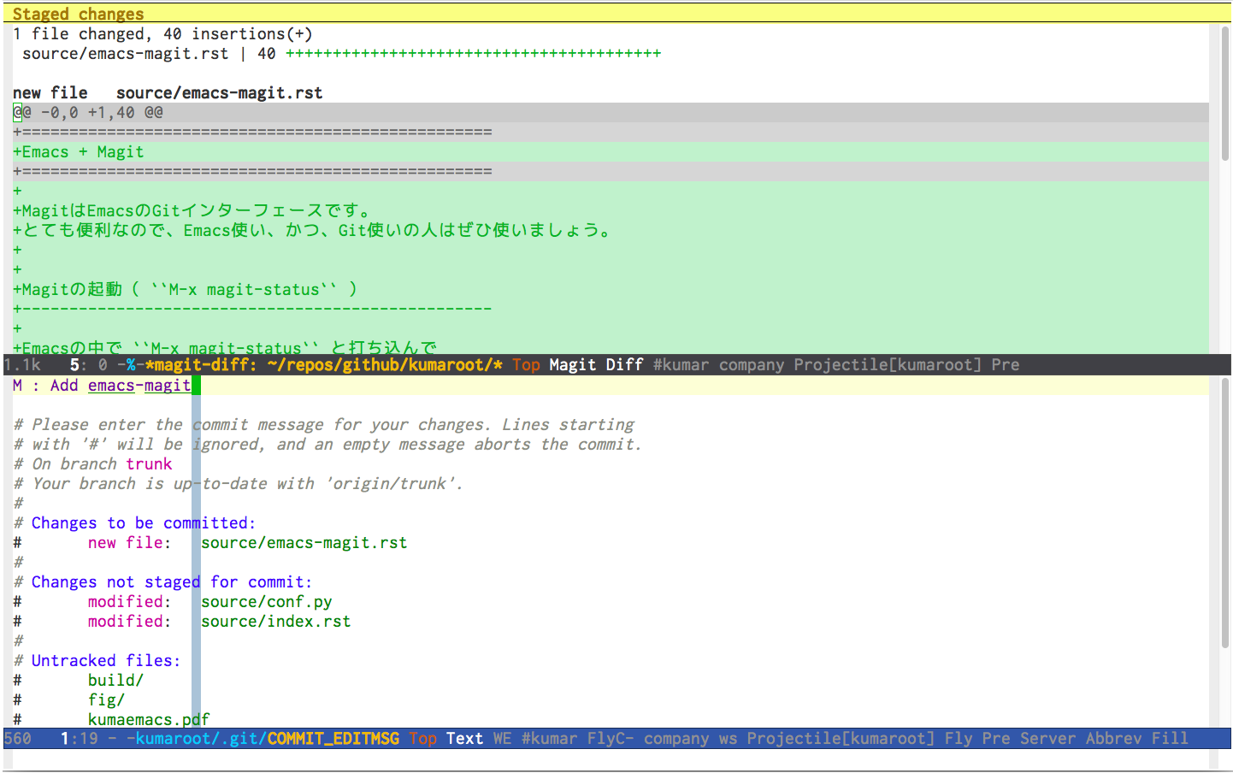Screen dimensions: 1233x773
Task: Click the 'Staged changes' section heading
Action: pyautogui.click(x=78, y=14)
